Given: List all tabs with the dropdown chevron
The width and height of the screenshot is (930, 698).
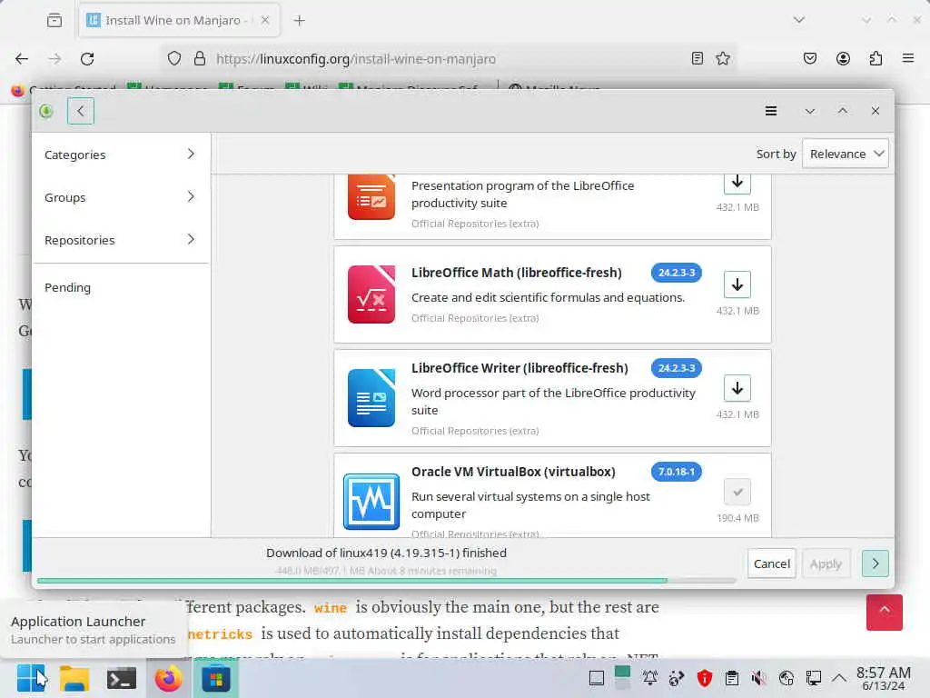Looking at the screenshot, I should [x=799, y=20].
